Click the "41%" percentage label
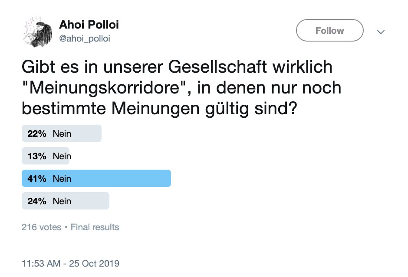The width and height of the screenshot is (408, 277). tap(36, 179)
